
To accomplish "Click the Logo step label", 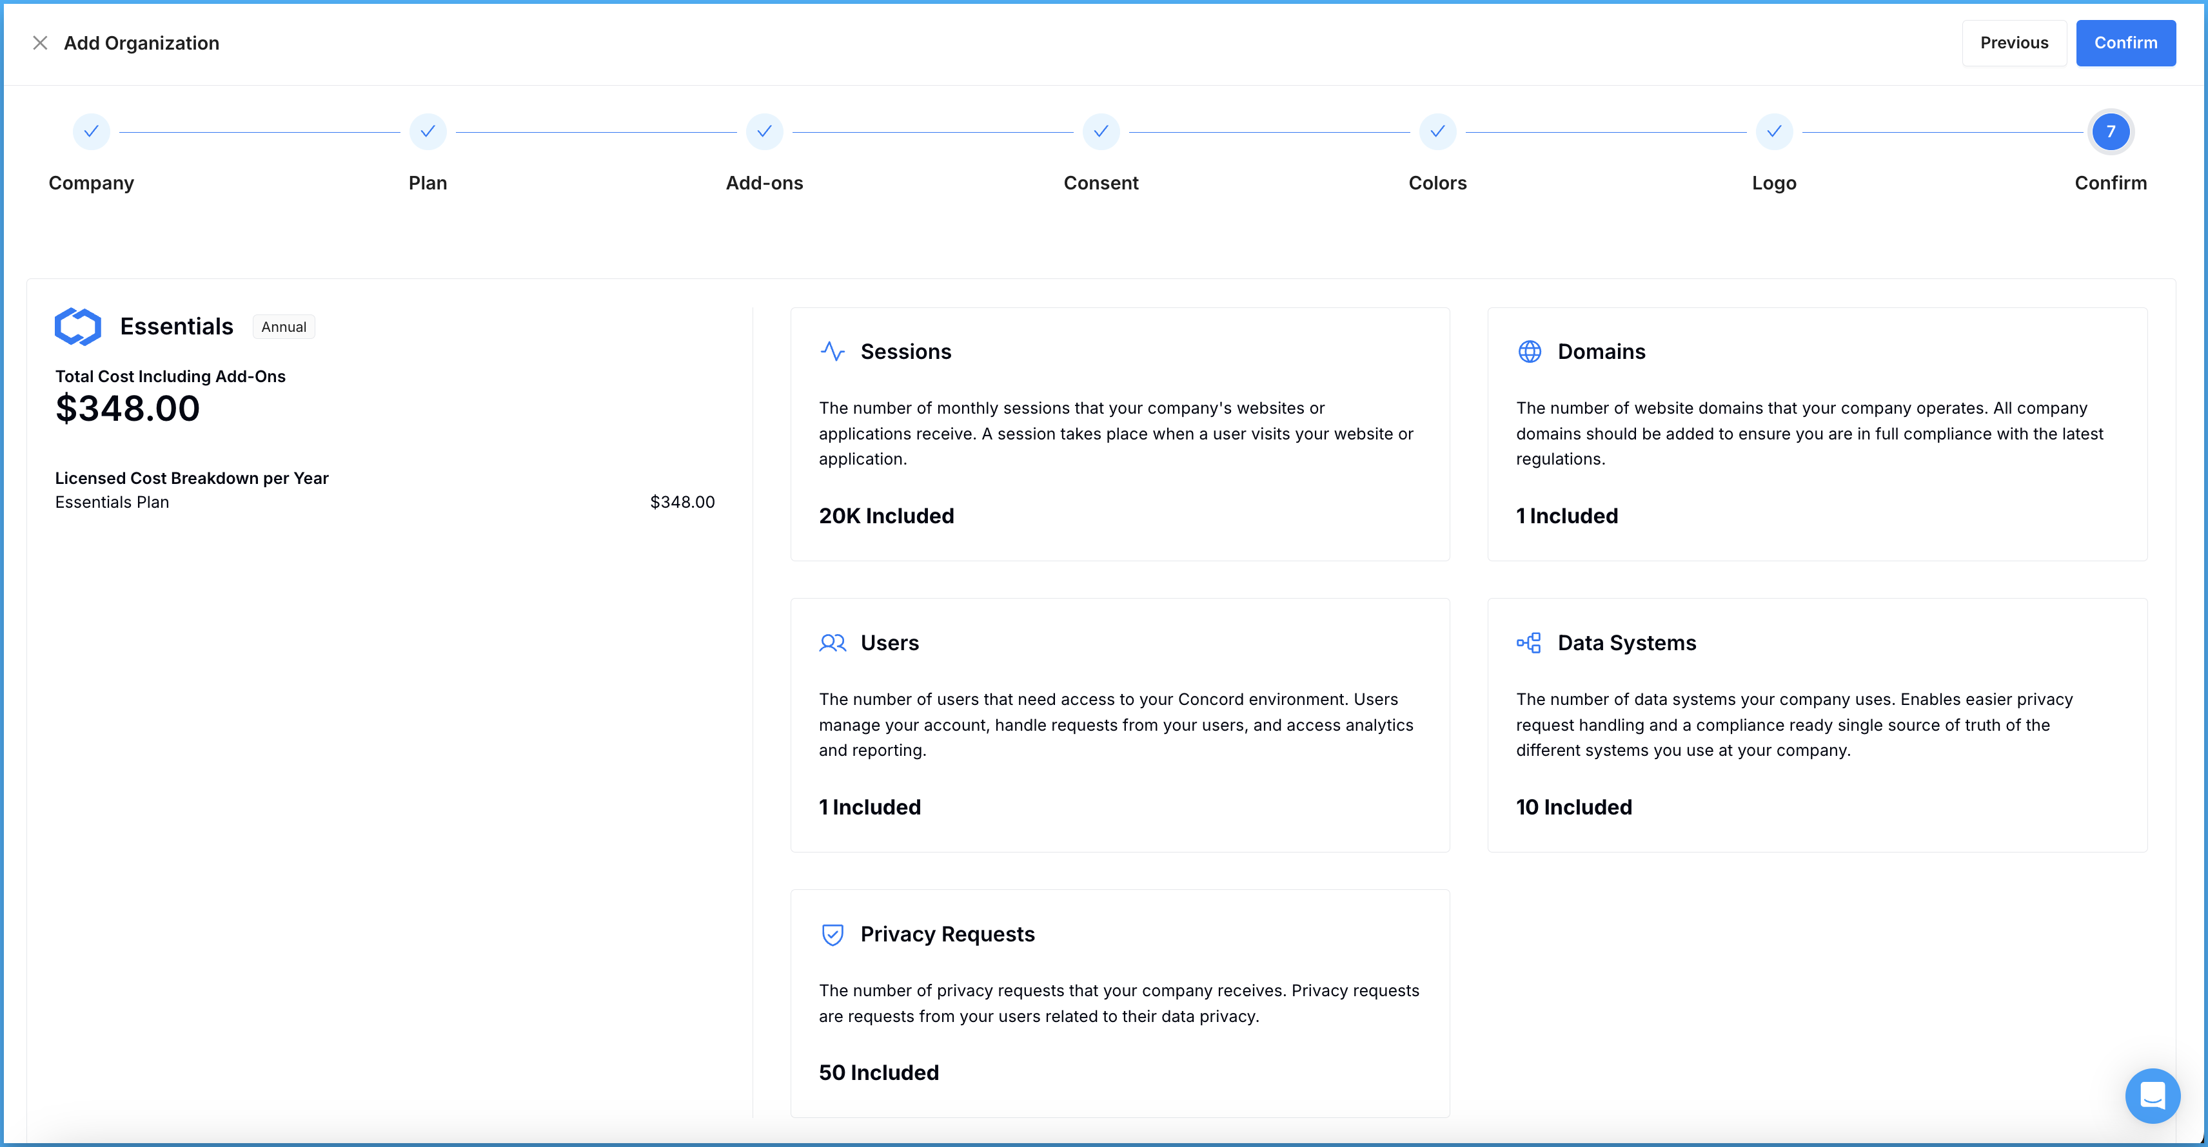I will coord(1774,183).
